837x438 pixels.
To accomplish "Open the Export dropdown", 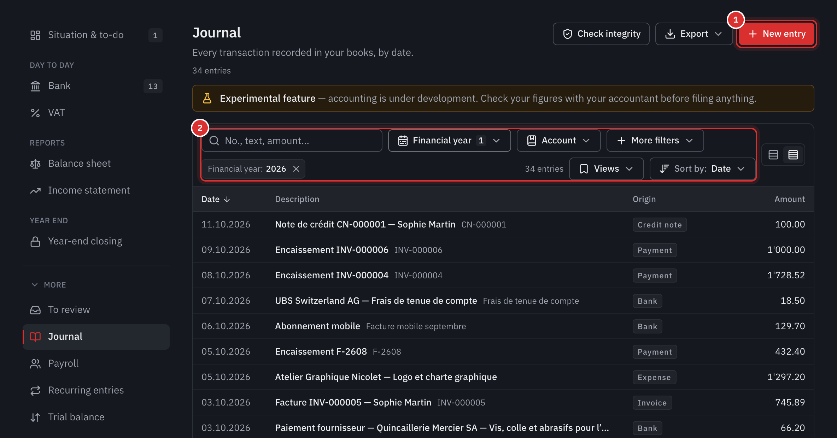I will (694, 34).
